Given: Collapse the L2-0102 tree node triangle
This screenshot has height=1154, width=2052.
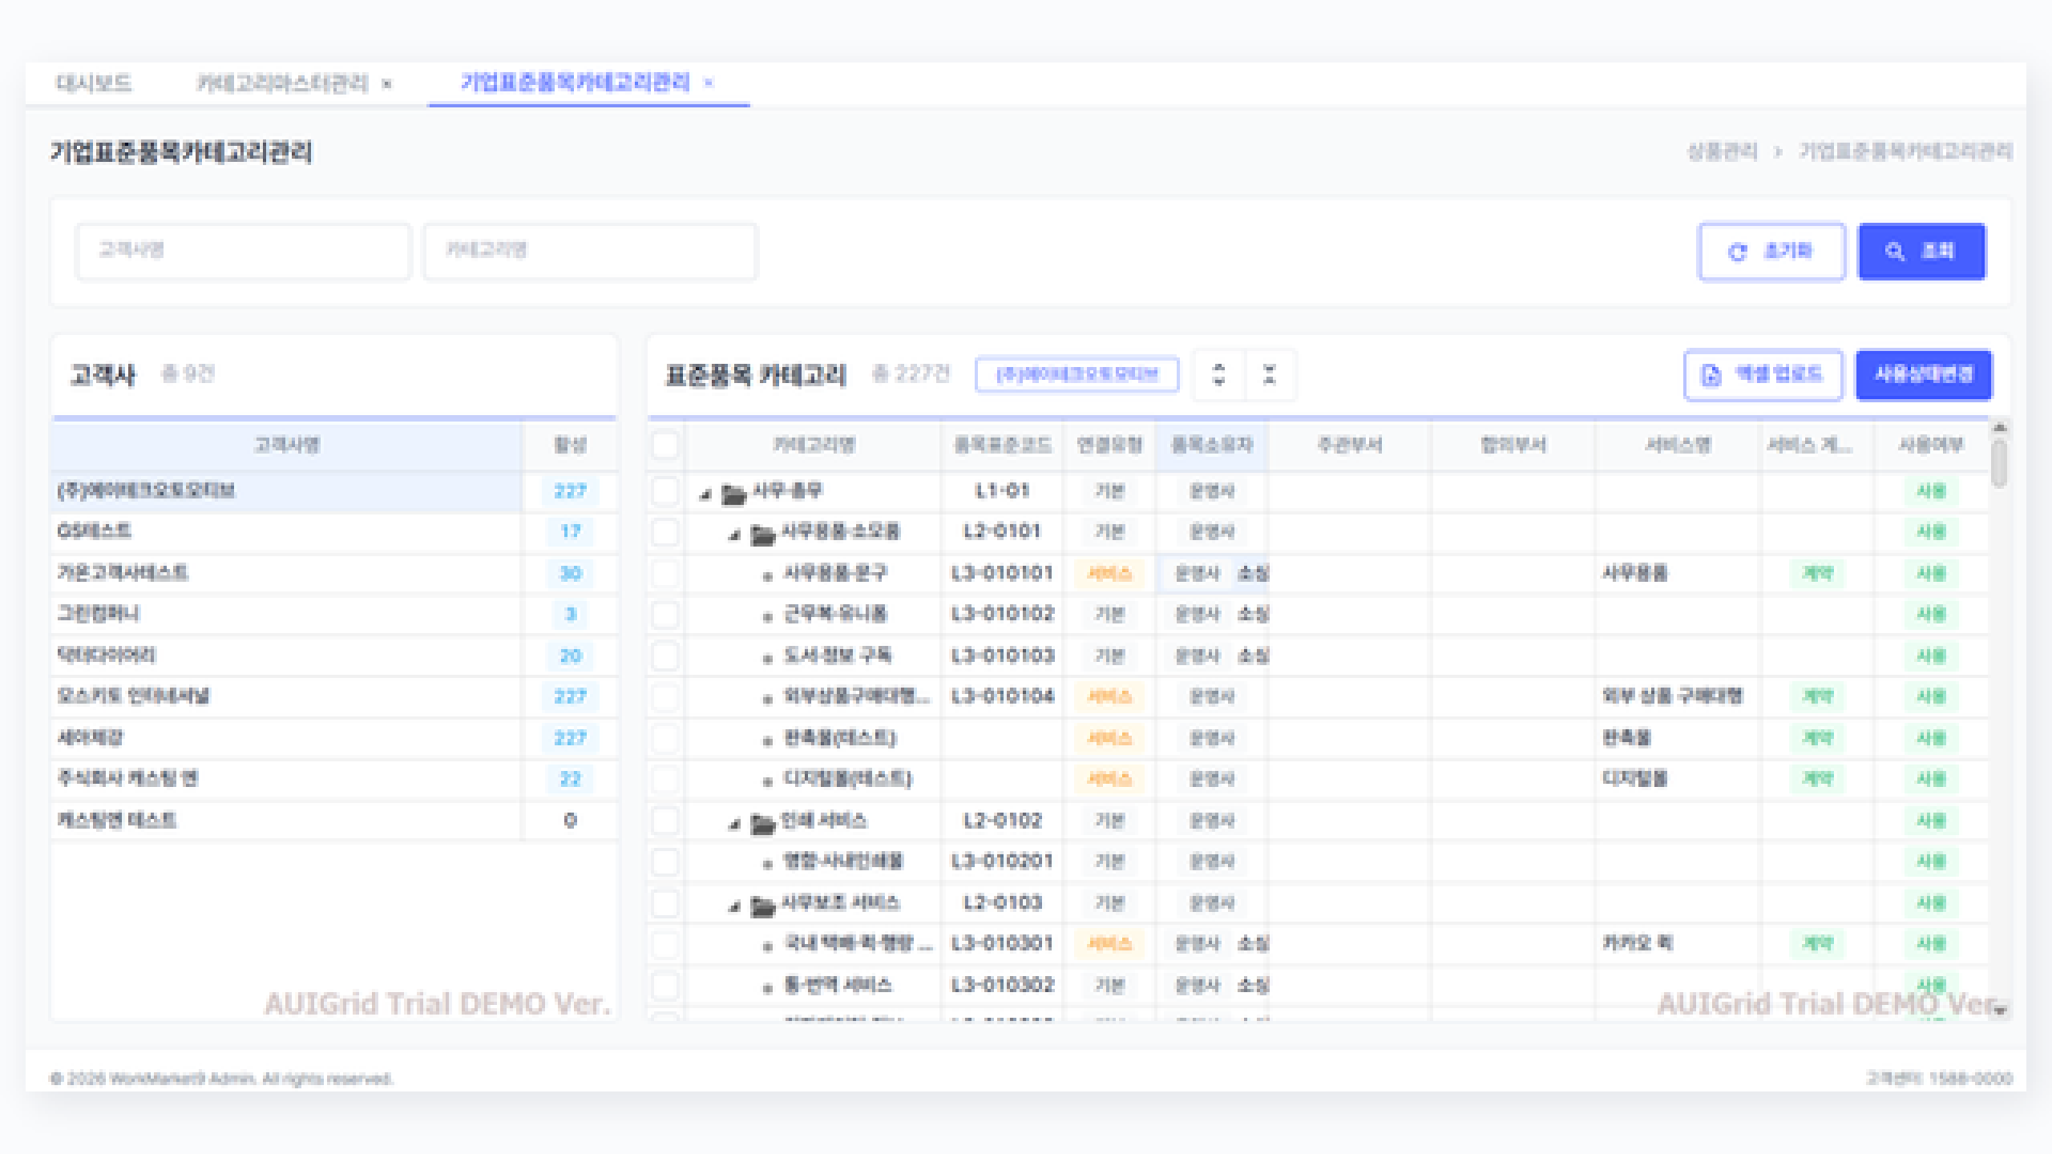Looking at the screenshot, I should [734, 823].
